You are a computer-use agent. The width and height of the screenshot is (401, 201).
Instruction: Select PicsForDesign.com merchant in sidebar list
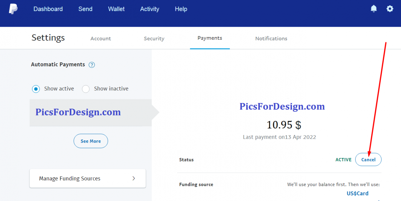pyautogui.click(x=91, y=113)
